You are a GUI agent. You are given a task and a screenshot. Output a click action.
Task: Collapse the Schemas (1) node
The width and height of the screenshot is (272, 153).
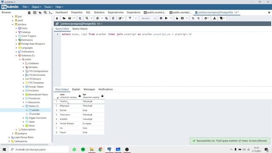16,56
